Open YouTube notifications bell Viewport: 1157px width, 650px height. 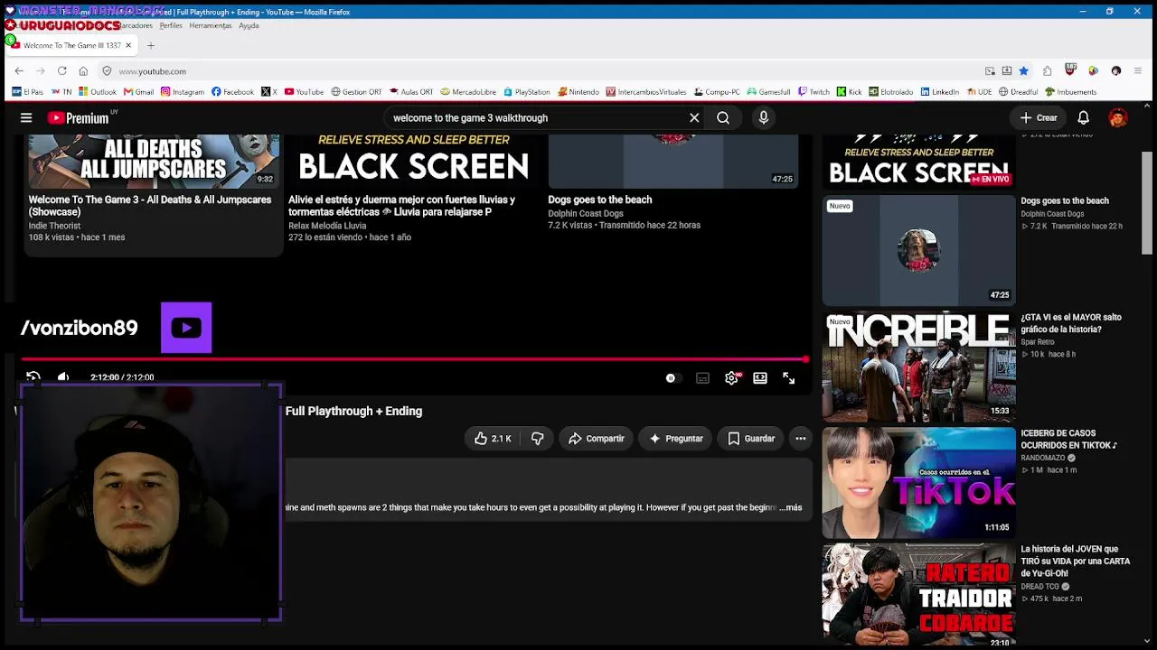1083,117
